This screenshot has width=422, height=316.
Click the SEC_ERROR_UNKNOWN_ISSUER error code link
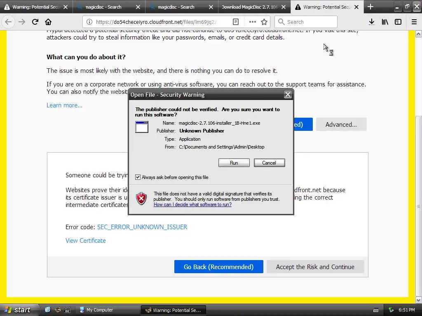pos(142,227)
